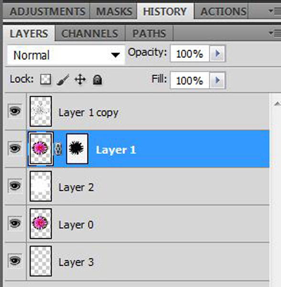Open the Layers panel flyout menu icon
The width and height of the screenshot is (281, 287).
(x=275, y=33)
